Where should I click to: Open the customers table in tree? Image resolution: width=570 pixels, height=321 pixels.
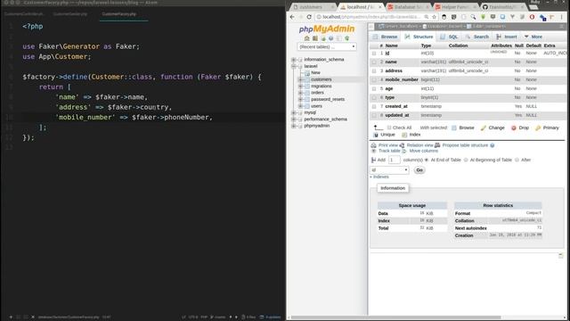321,79
